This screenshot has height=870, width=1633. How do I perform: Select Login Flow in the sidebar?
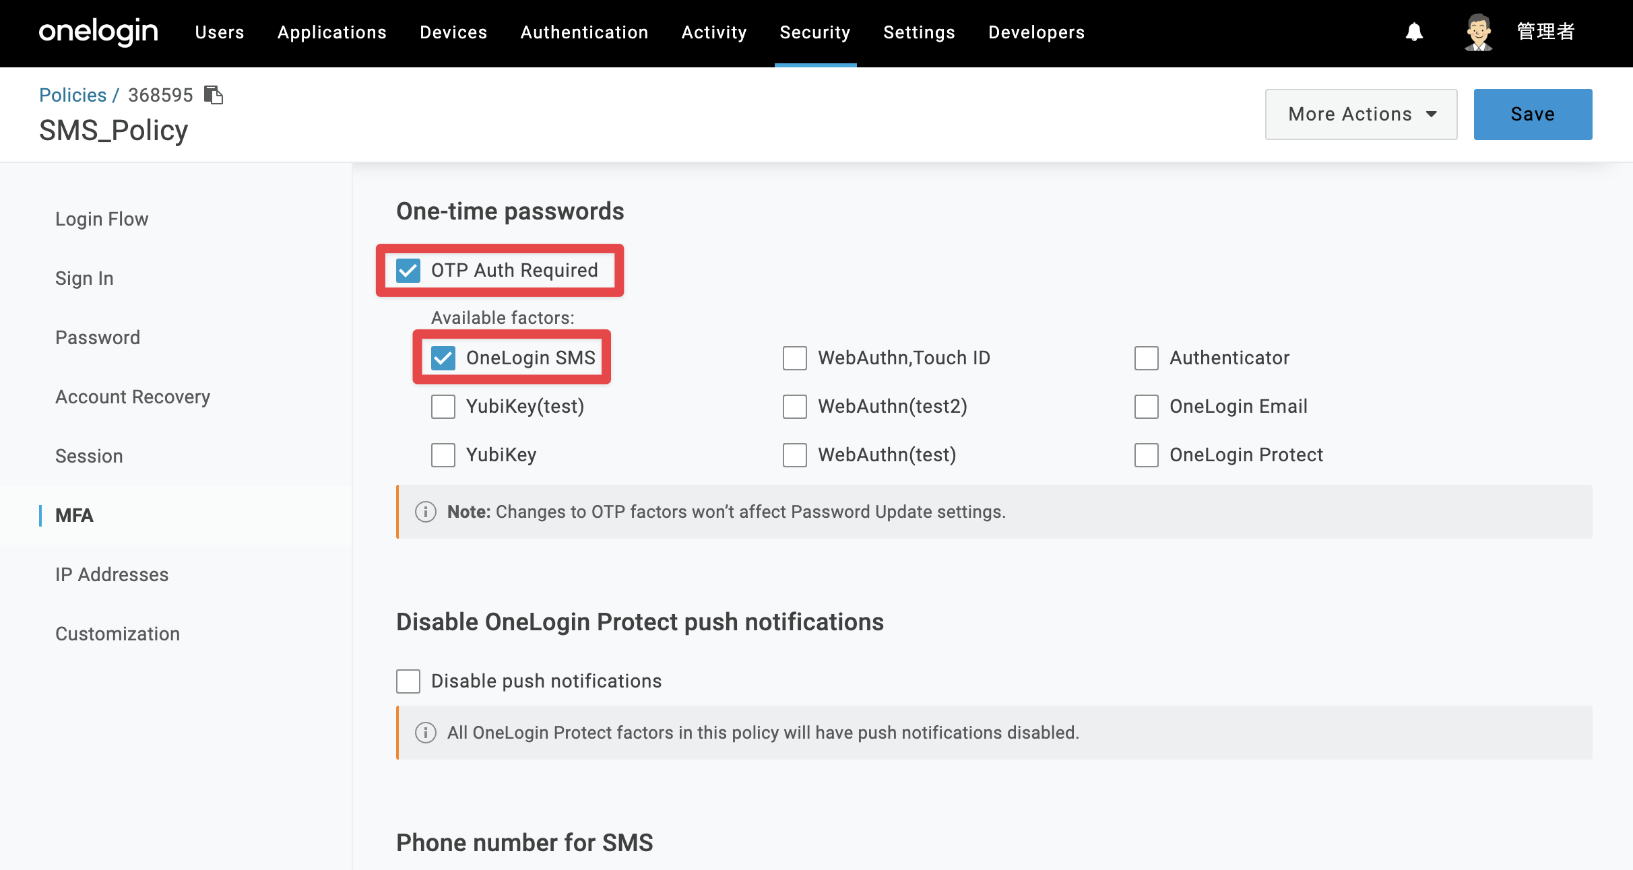click(x=102, y=219)
